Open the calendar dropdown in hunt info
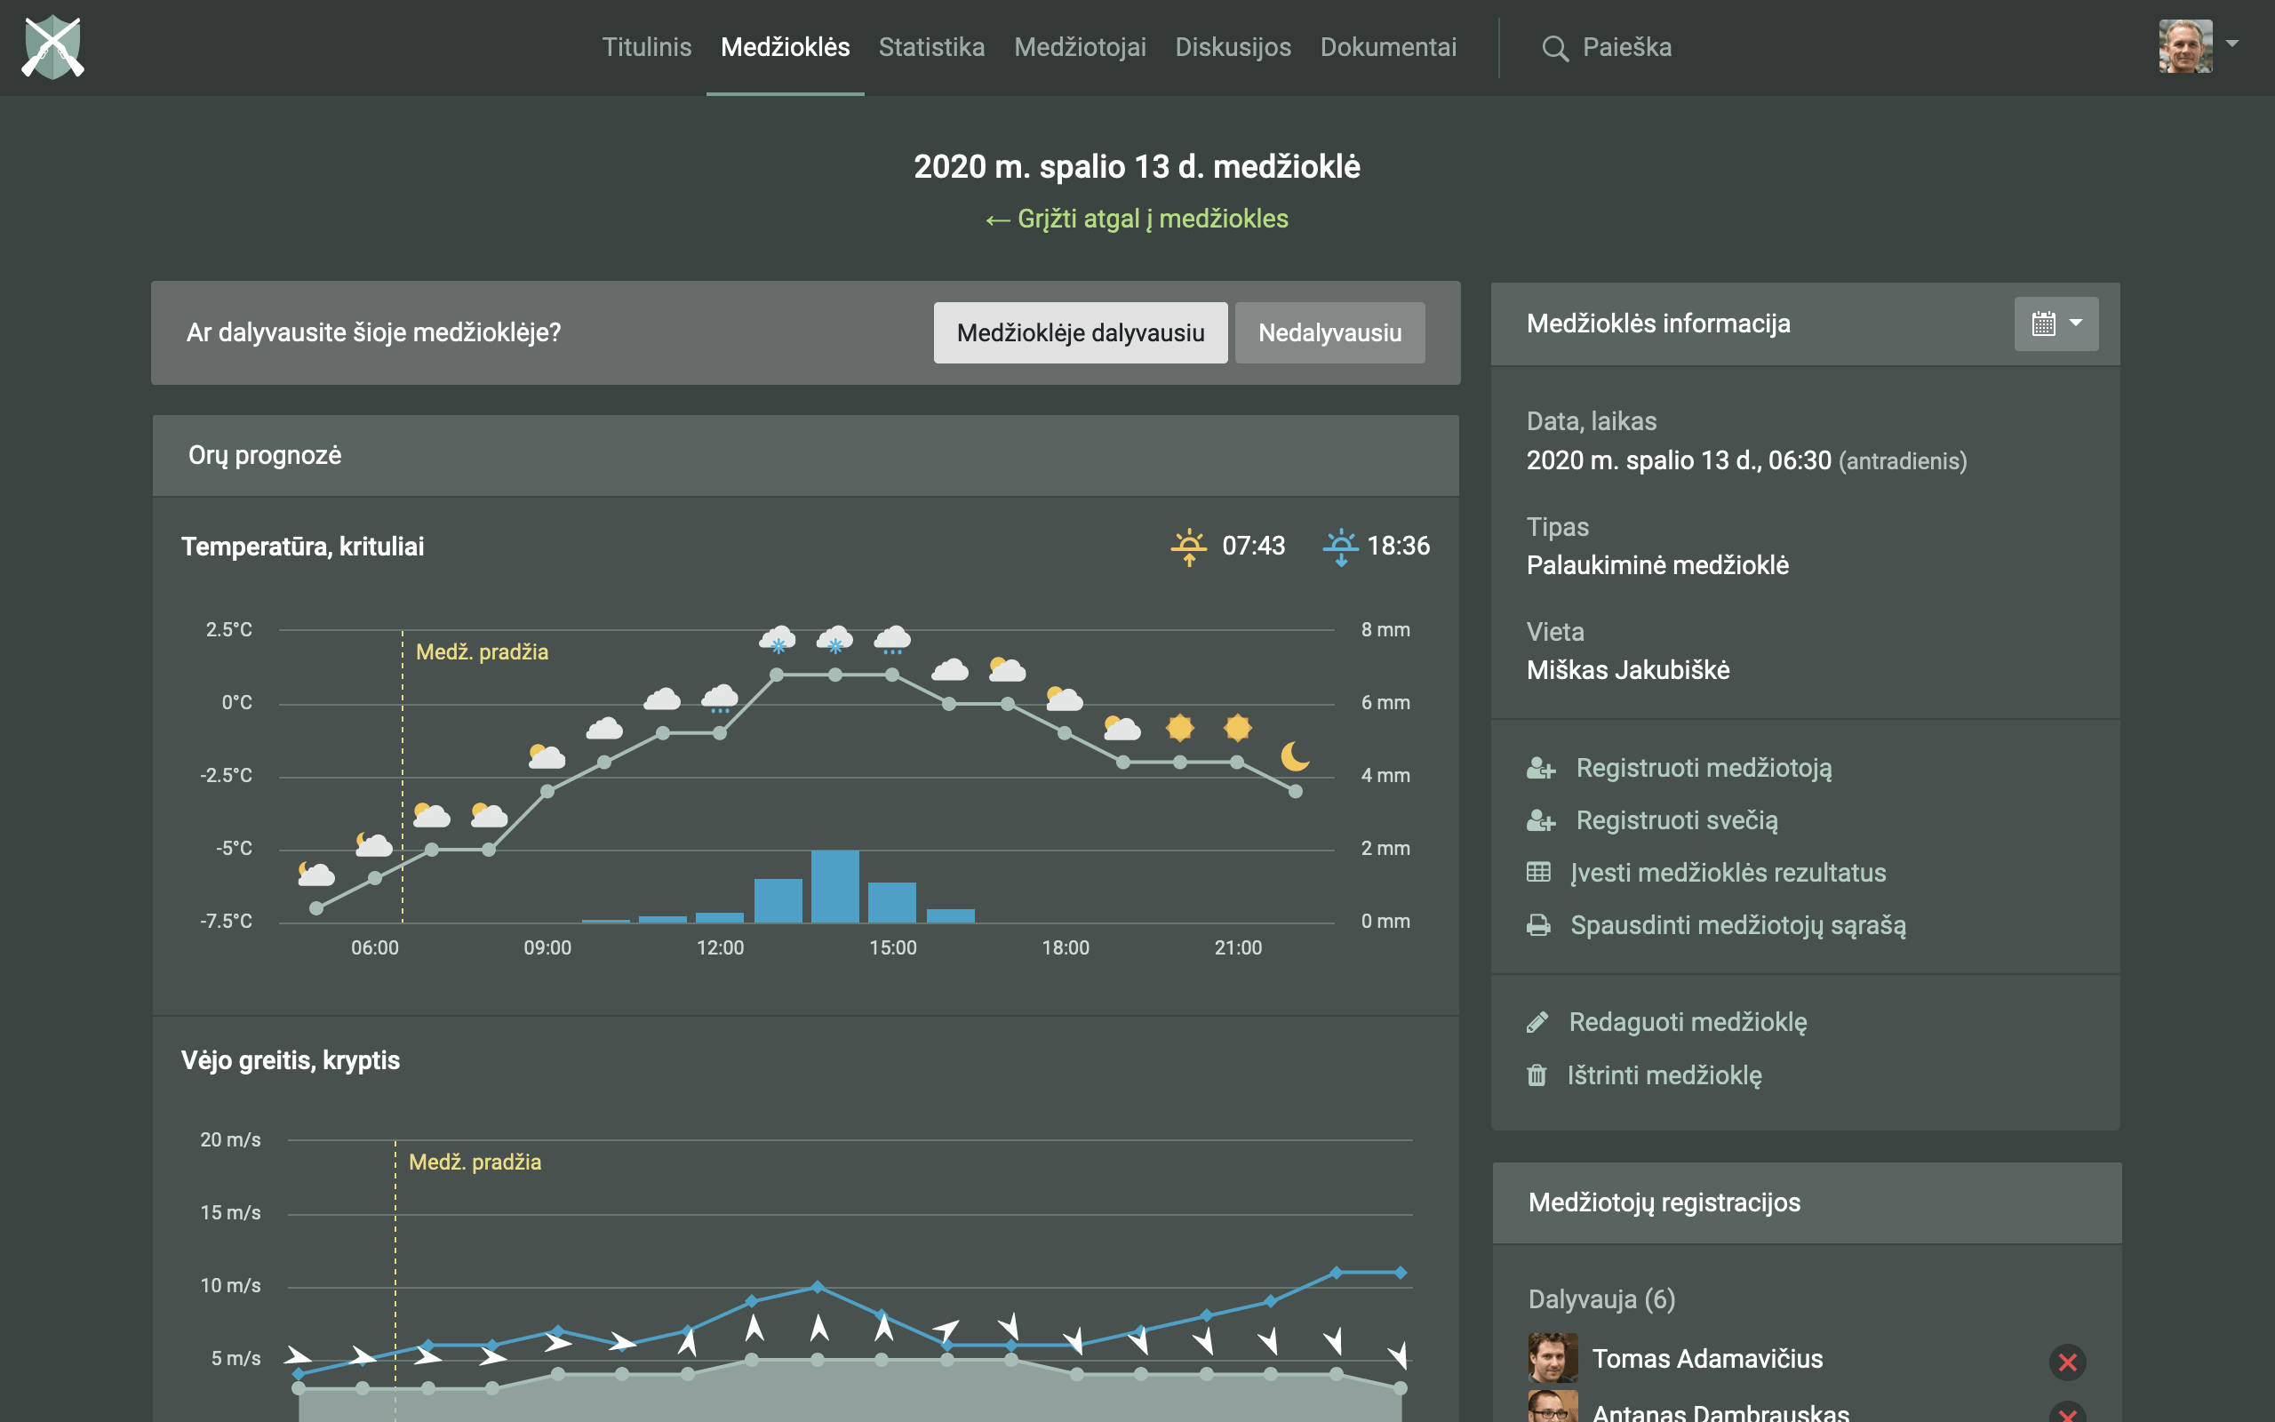The image size is (2275, 1422). [x=2056, y=324]
